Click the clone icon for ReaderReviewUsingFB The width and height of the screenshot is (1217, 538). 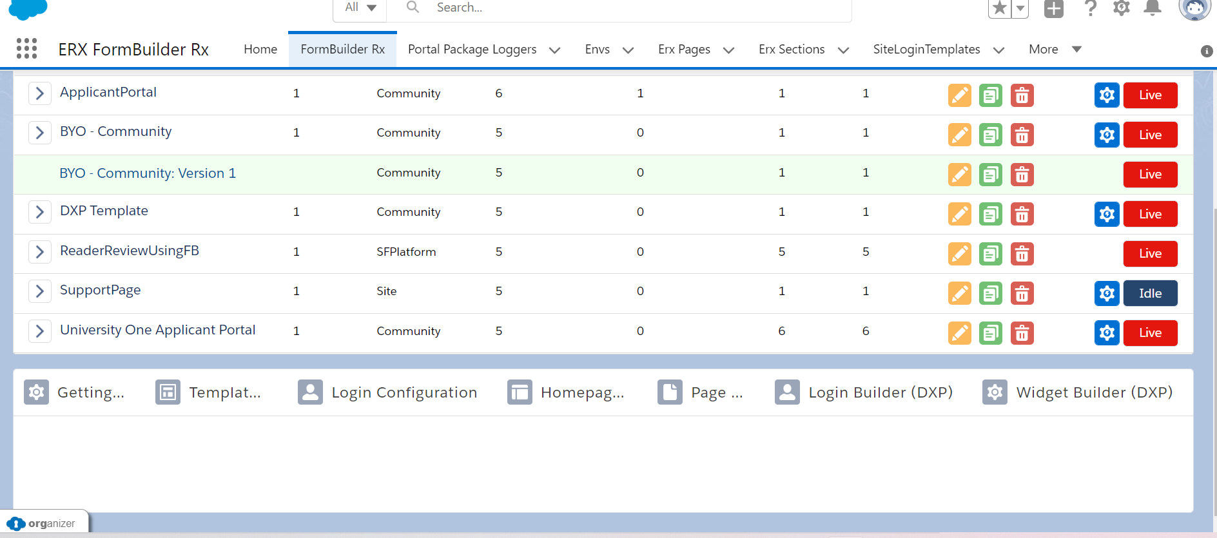coord(990,255)
